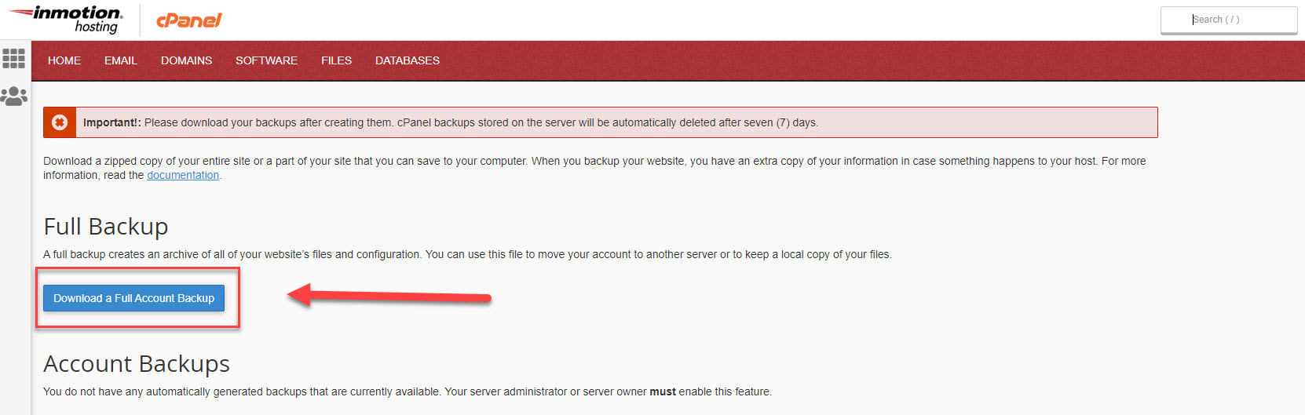Focus the Search input field
This screenshot has width=1305, height=415.
pos(1228,20)
